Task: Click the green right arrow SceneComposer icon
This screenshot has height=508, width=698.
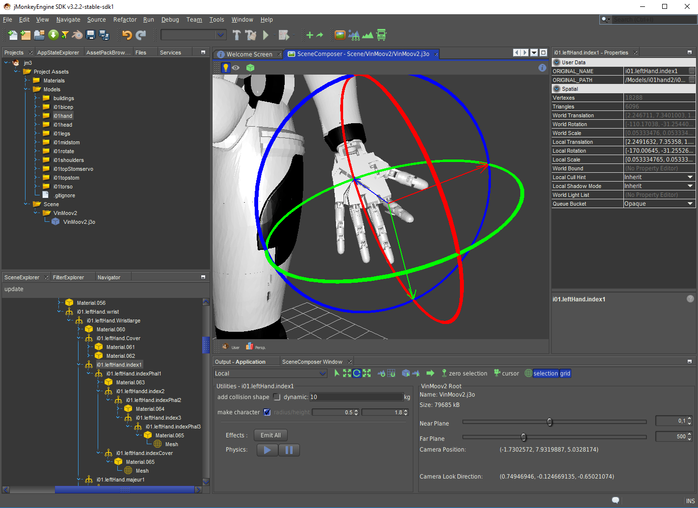Action: tap(430, 373)
